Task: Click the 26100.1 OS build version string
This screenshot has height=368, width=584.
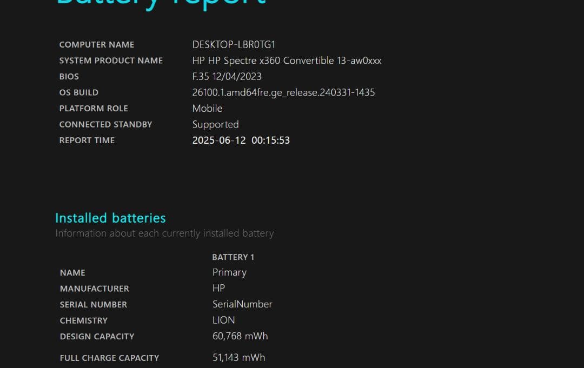Action: pos(283,92)
